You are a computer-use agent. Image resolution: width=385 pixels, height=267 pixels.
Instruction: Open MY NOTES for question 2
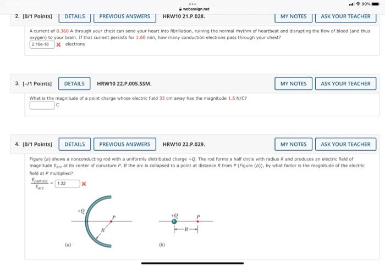tap(293, 17)
